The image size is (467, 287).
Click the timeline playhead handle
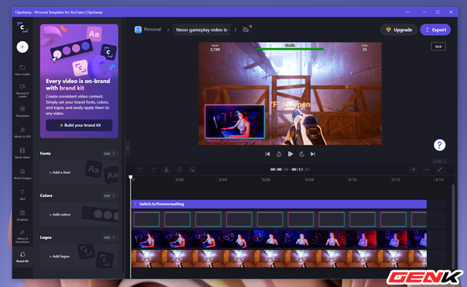(x=131, y=177)
